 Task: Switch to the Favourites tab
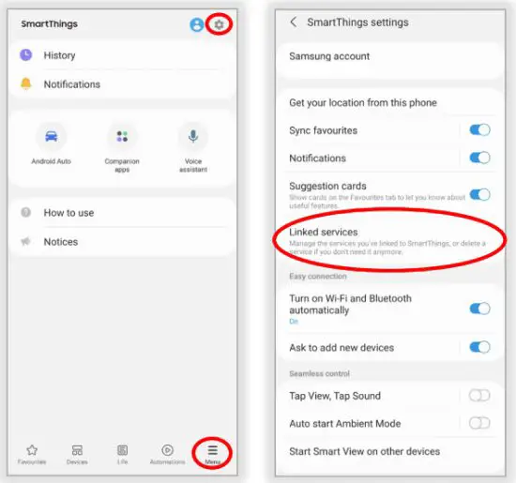[32, 454]
